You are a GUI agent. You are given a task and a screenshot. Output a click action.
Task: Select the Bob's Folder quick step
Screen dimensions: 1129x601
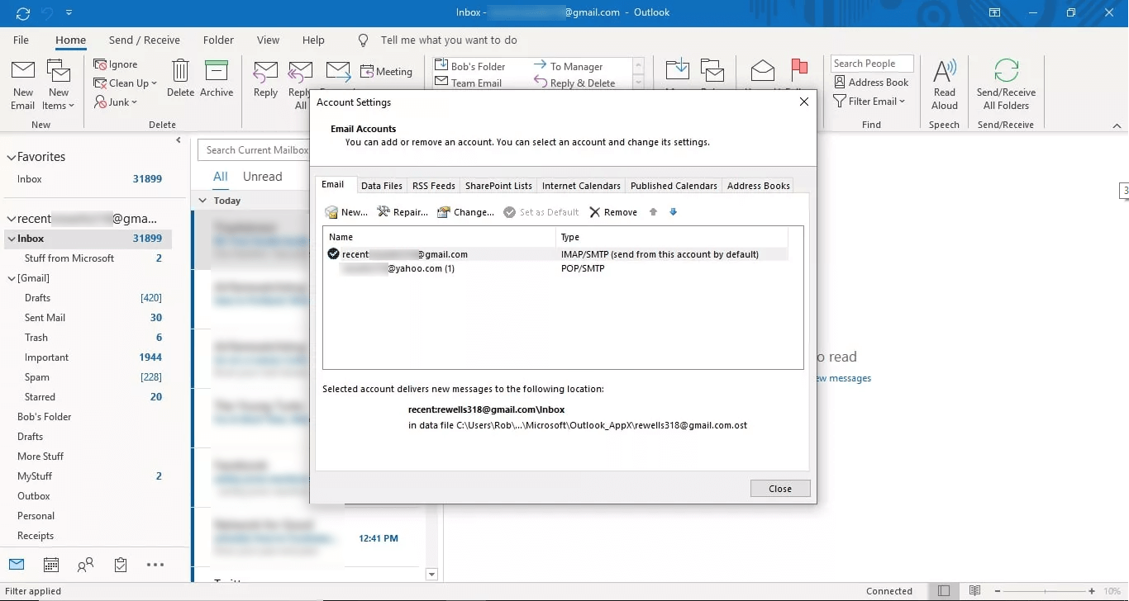tap(469, 66)
